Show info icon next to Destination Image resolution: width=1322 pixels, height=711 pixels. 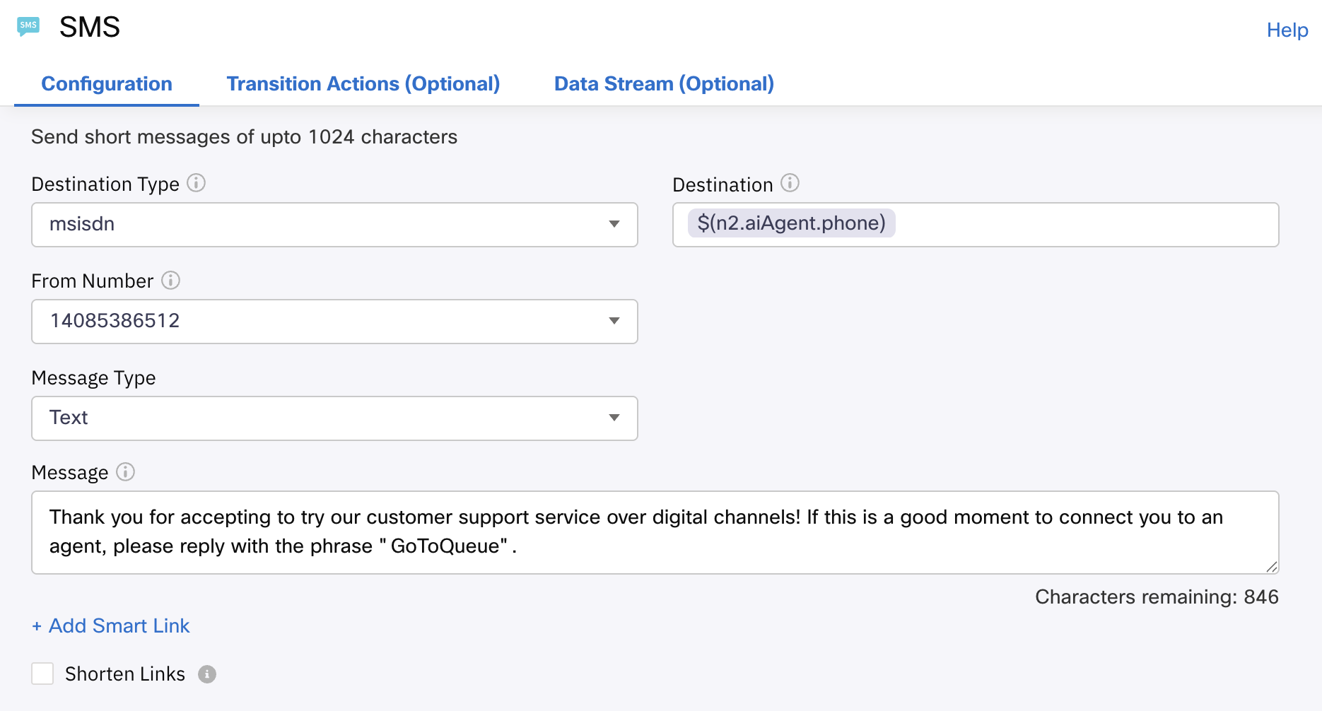click(x=790, y=183)
